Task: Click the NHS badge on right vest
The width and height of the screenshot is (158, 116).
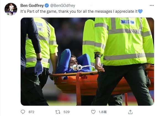Action: (128, 22)
